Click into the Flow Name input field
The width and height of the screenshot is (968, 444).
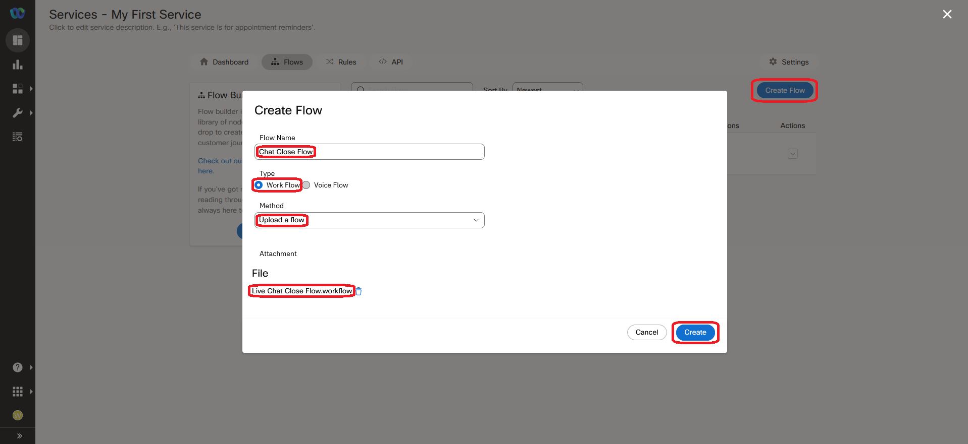tap(370, 152)
